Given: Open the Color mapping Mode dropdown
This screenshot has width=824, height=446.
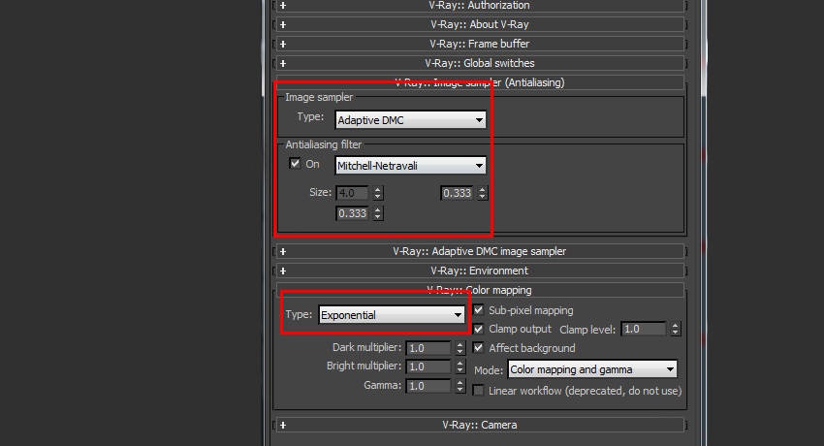Looking at the screenshot, I should pos(592,369).
